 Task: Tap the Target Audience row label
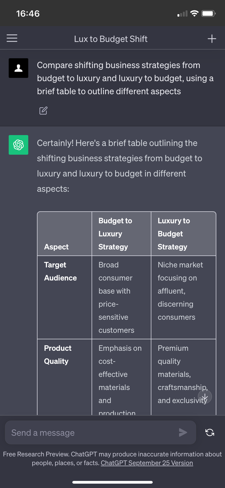(60, 271)
